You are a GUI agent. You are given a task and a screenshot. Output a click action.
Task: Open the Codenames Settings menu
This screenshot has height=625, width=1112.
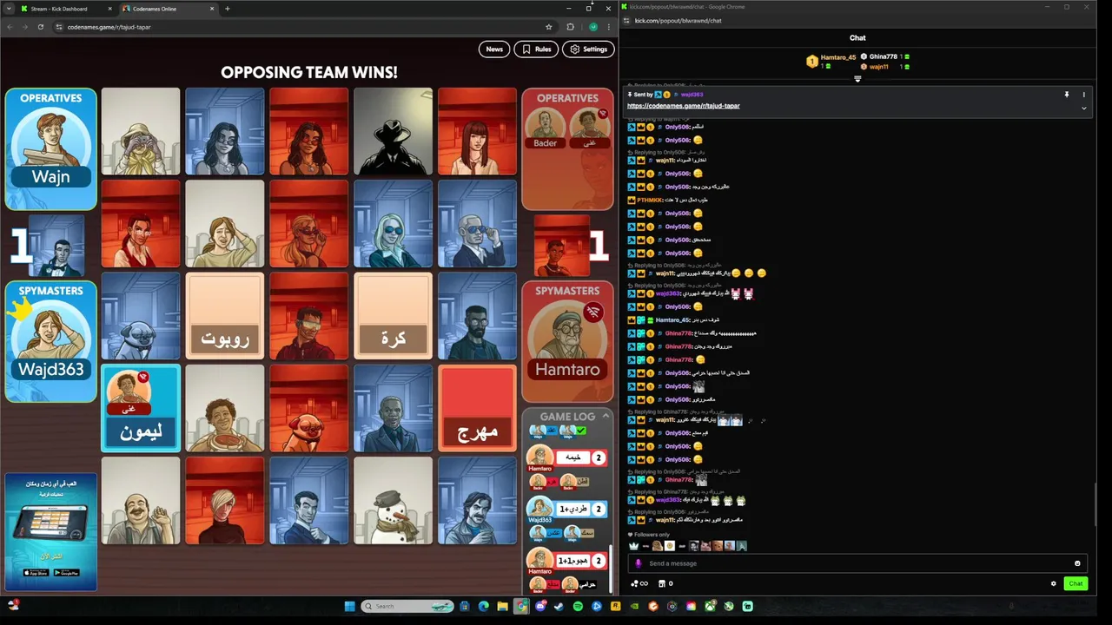[x=588, y=49]
